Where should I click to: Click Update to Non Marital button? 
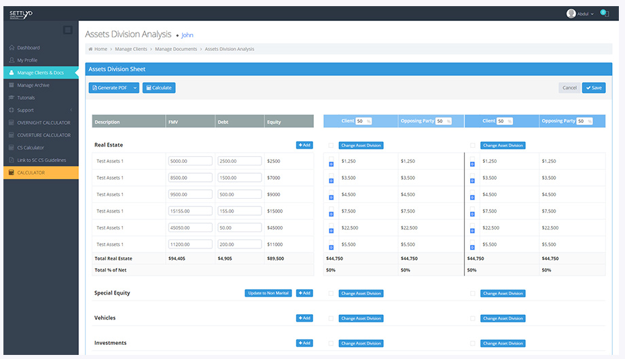268,293
